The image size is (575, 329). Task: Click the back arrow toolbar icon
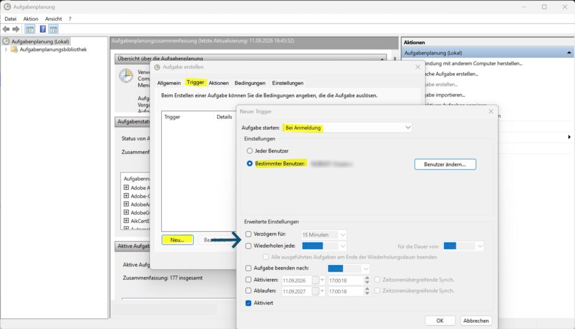pyautogui.click(x=6, y=29)
